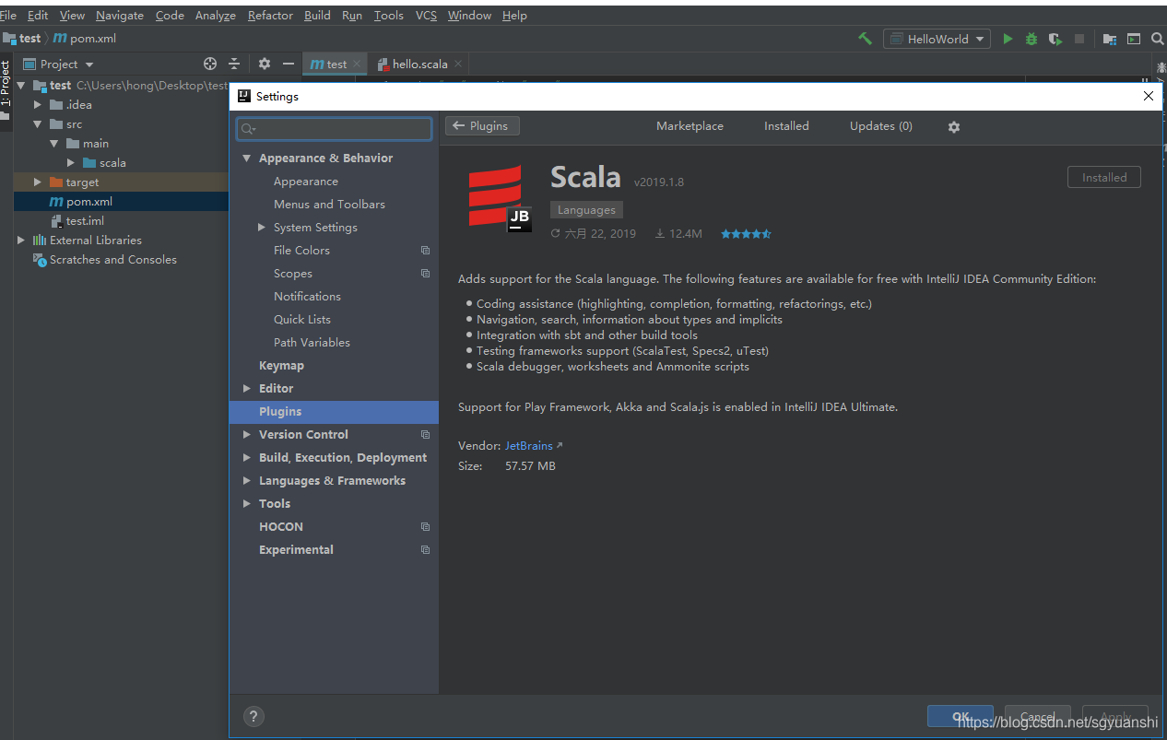Expand the Version Control settings section

[x=247, y=434]
